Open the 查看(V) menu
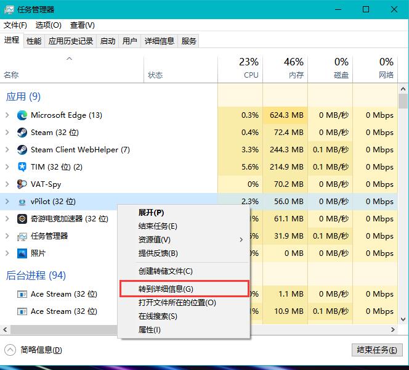 tap(83, 25)
